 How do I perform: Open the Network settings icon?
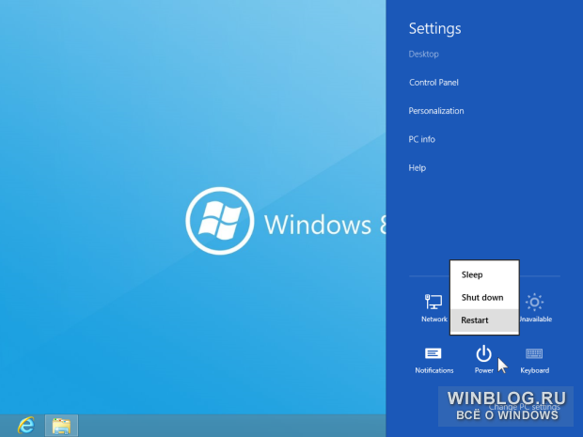(433, 307)
